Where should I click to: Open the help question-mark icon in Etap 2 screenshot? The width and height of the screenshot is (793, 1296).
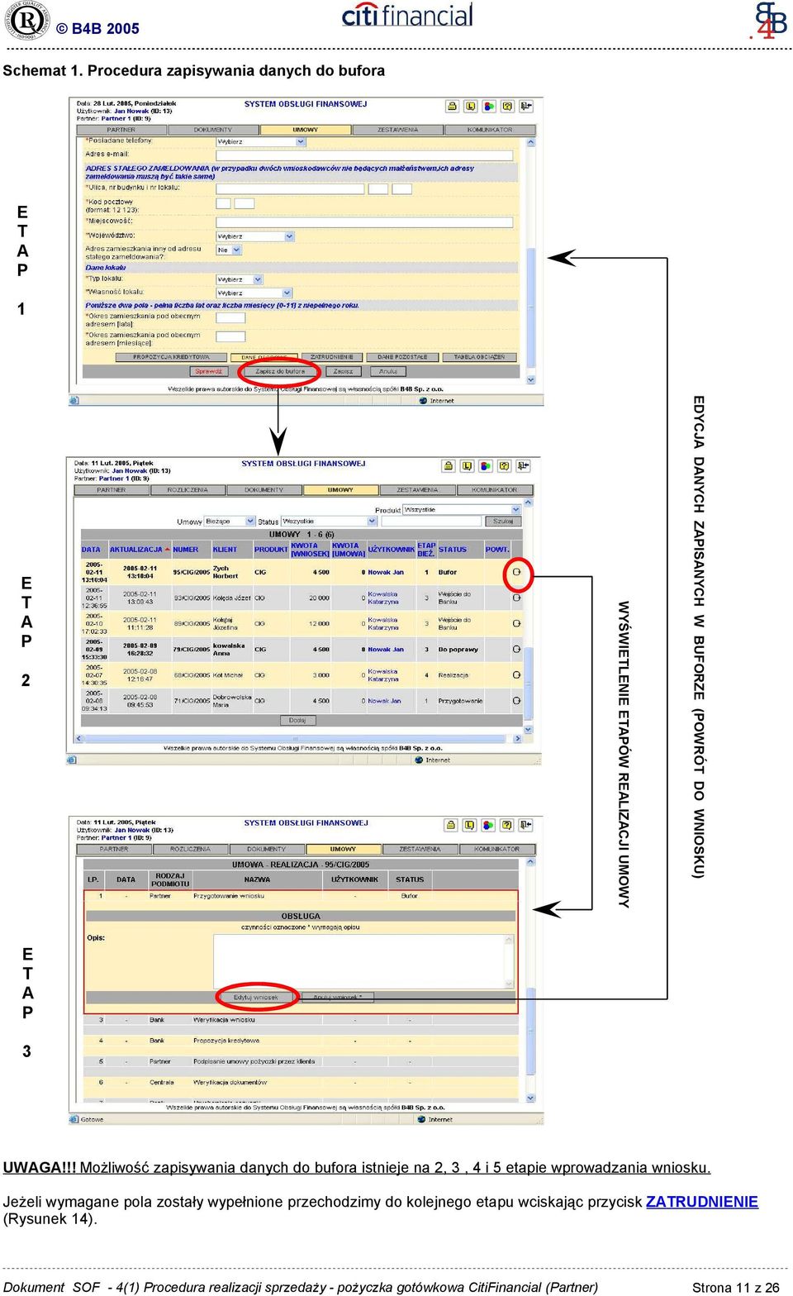[x=504, y=466]
